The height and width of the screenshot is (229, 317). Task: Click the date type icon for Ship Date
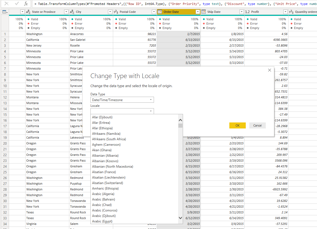point(204,12)
